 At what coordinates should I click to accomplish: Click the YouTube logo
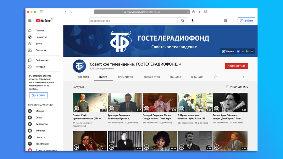(x=43, y=21)
